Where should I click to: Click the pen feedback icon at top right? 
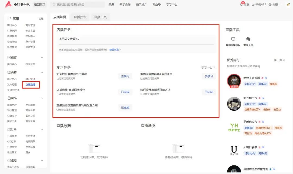coord(288,5)
